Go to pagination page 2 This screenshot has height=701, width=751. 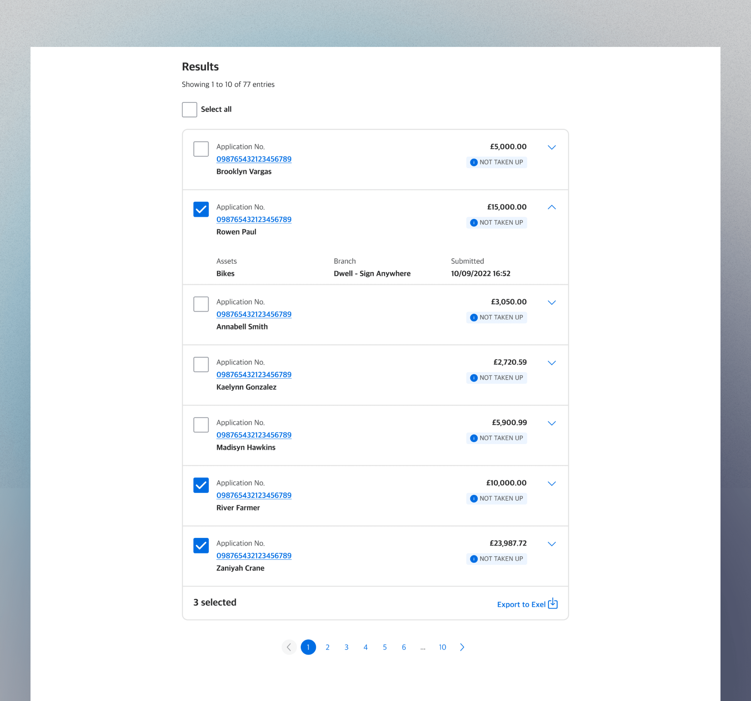[x=327, y=647]
